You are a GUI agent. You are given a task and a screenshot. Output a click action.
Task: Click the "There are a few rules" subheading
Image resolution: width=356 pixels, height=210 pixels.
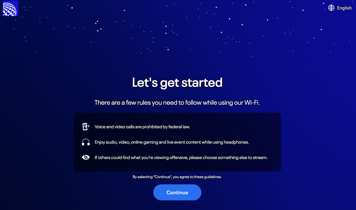pos(177,103)
